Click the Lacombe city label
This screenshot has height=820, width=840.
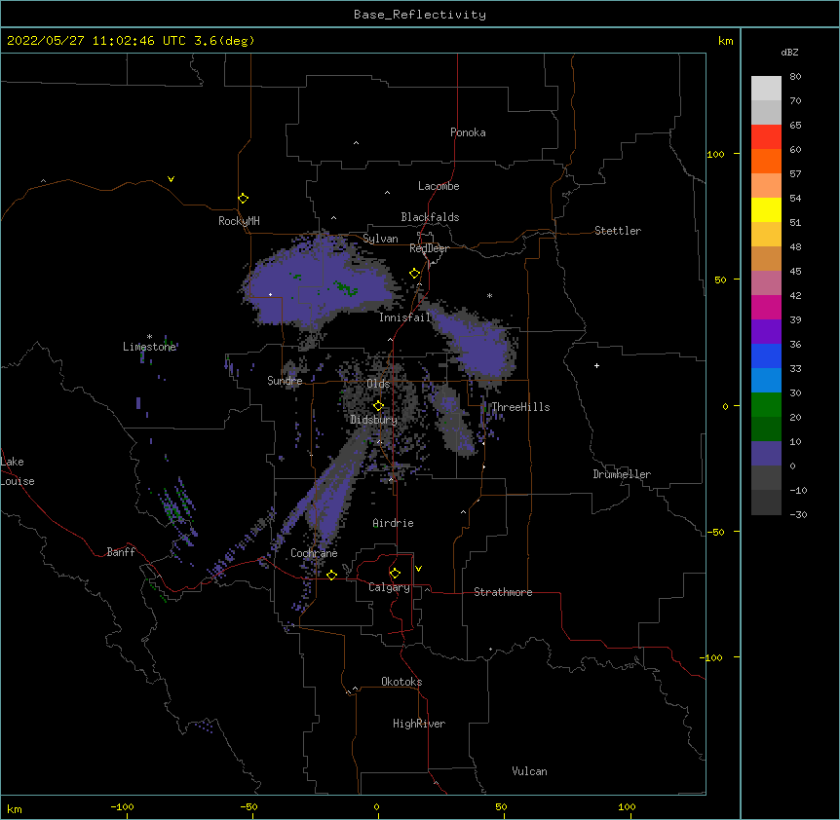(x=439, y=186)
